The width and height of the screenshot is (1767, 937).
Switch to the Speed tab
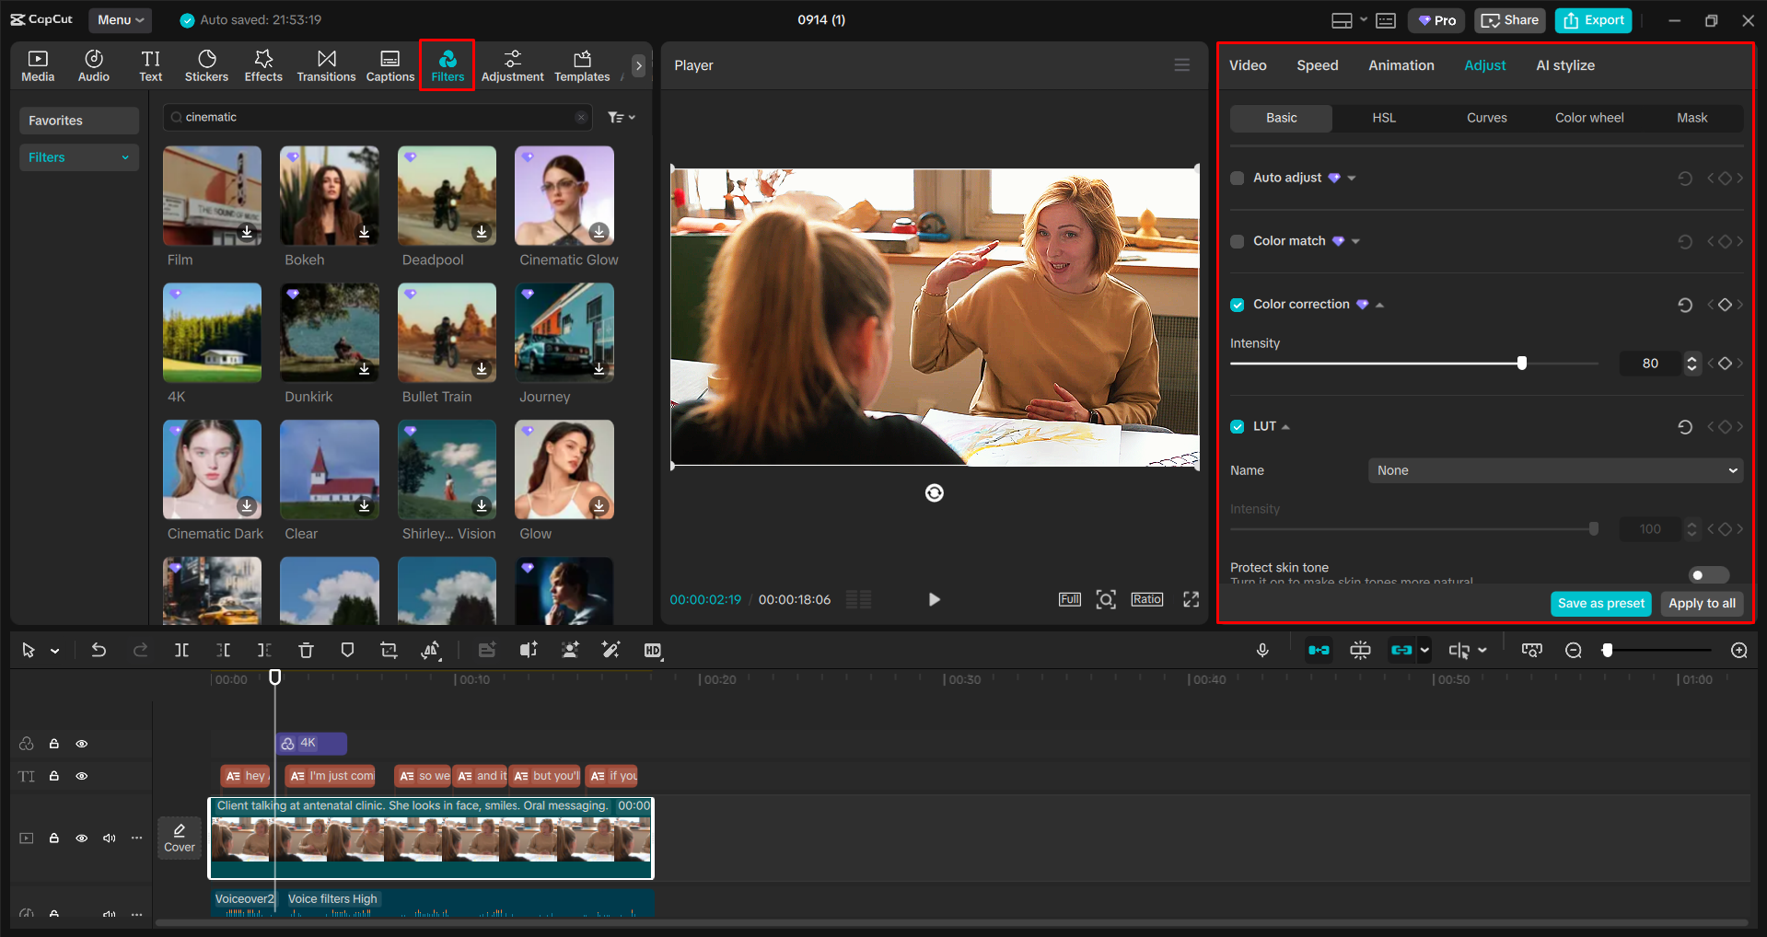(1317, 64)
